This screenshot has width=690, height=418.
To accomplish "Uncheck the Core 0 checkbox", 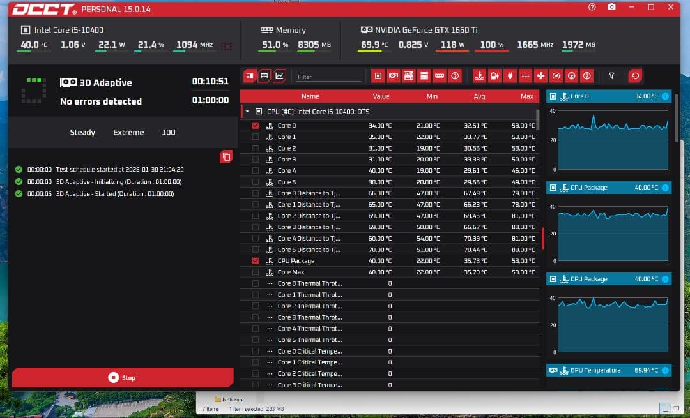I will point(256,126).
